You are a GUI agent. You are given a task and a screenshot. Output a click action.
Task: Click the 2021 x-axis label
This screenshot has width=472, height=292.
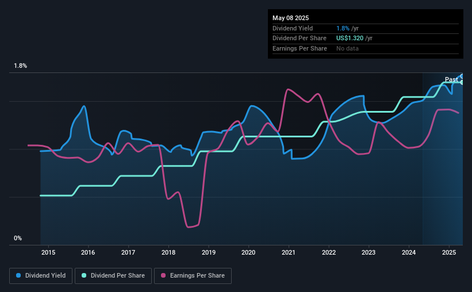coord(289,252)
